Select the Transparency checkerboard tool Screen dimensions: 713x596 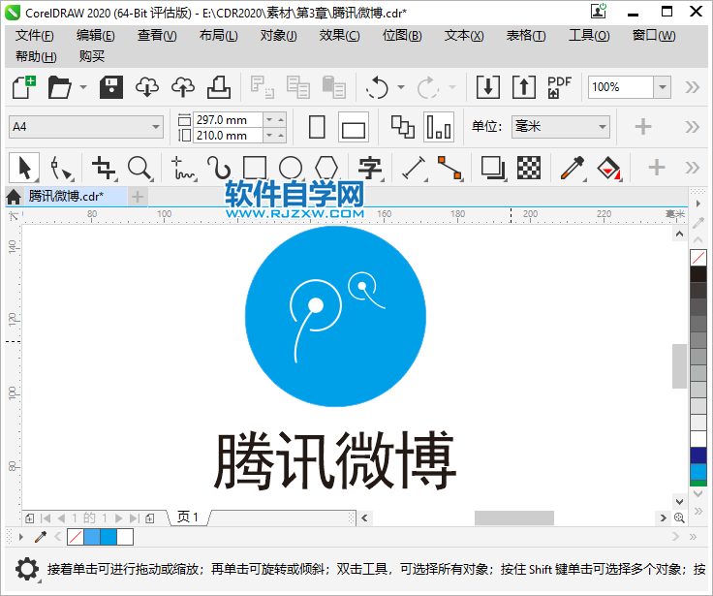click(529, 168)
